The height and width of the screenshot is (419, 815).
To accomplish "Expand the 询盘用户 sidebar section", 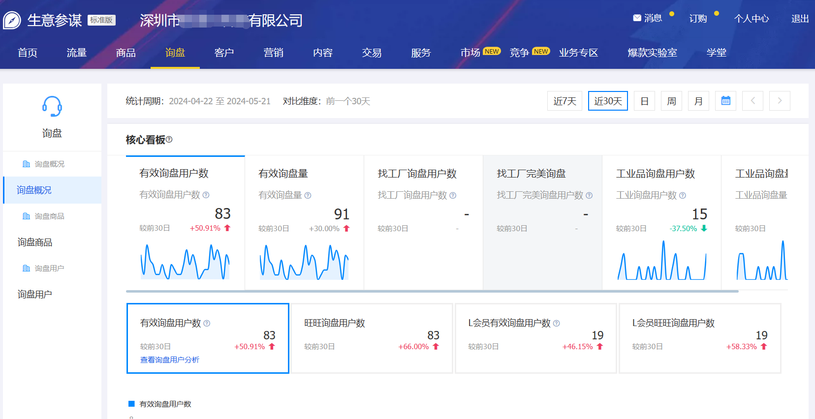I will click(x=35, y=294).
